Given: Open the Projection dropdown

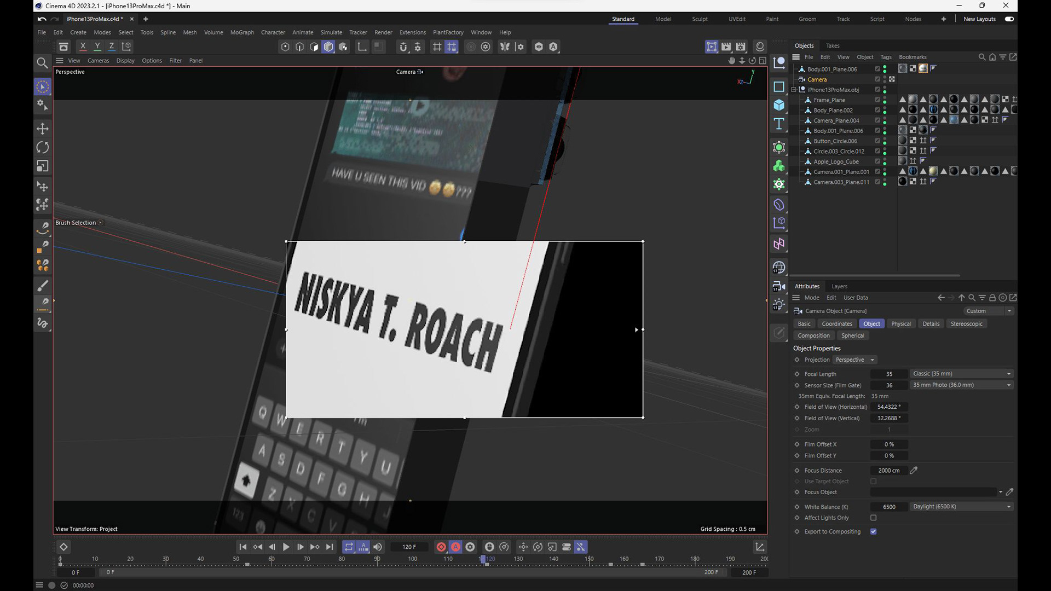Looking at the screenshot, I should [854, 360].
